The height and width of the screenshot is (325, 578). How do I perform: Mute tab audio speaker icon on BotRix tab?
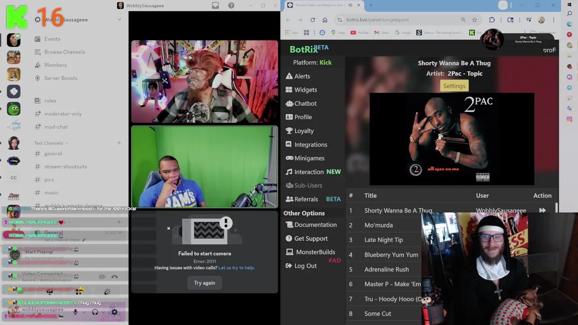[x=350, y=5]
